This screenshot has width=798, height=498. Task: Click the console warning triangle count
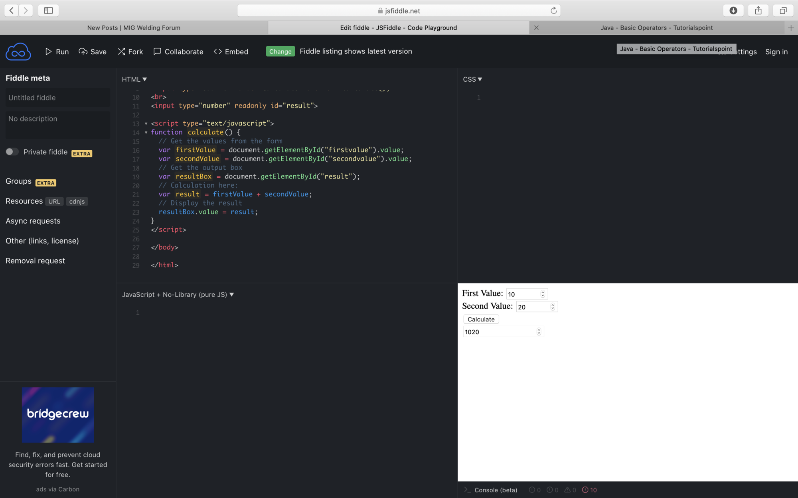(x=570, y=490)
